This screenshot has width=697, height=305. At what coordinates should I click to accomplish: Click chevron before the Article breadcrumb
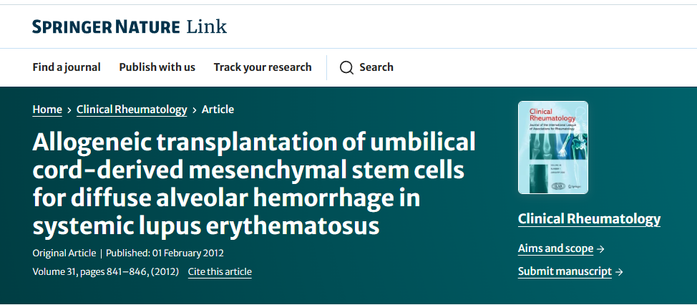click(x=194, y=110)
